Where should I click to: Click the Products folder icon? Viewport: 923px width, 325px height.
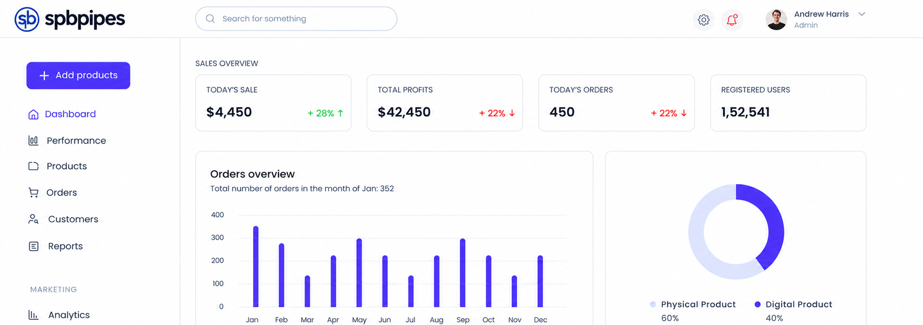tap(33, 166)
